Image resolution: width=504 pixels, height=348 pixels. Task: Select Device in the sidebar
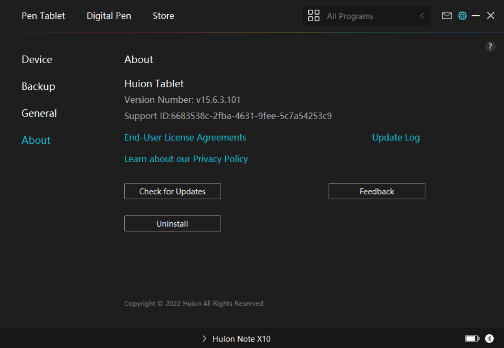click(x=37, y=59)
